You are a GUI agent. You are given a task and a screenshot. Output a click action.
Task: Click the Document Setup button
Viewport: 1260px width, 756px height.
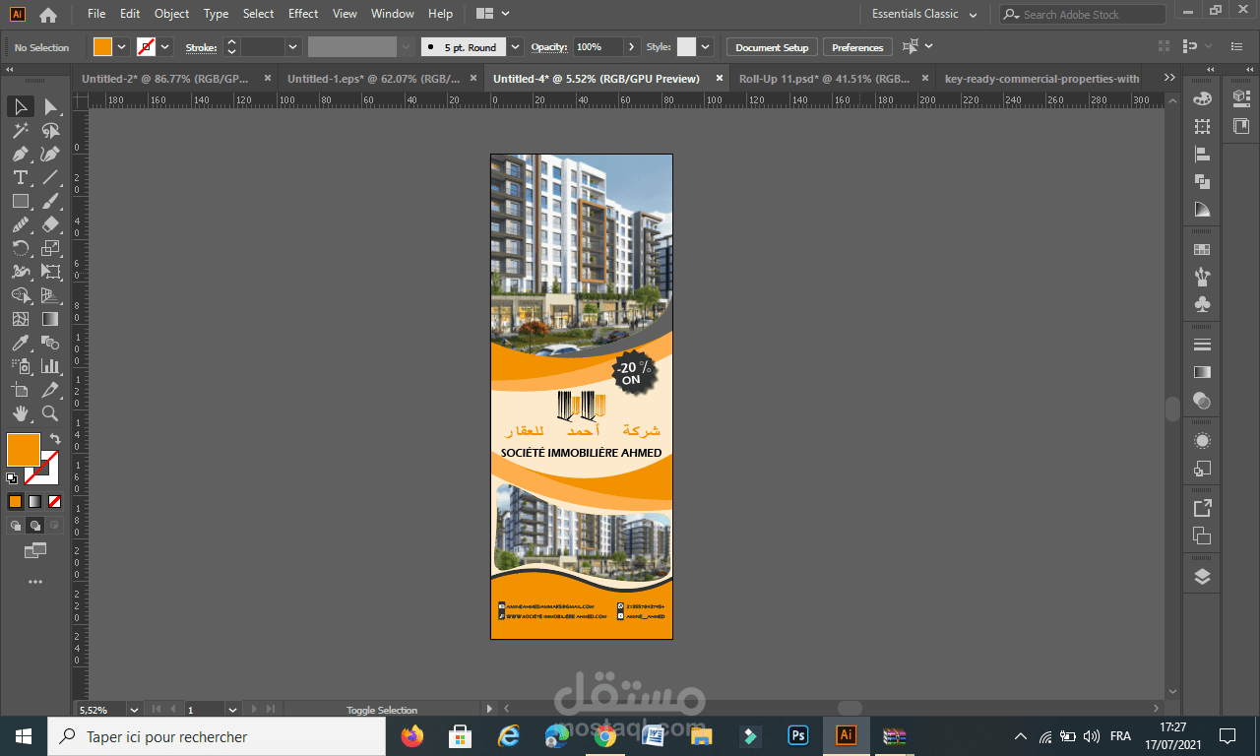click(772, 47)
